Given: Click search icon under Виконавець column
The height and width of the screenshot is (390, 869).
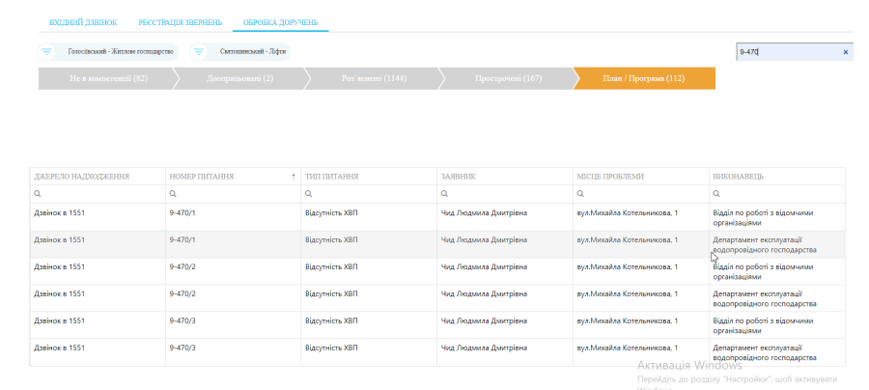Looking at the screenshot, I should [715, 194].
